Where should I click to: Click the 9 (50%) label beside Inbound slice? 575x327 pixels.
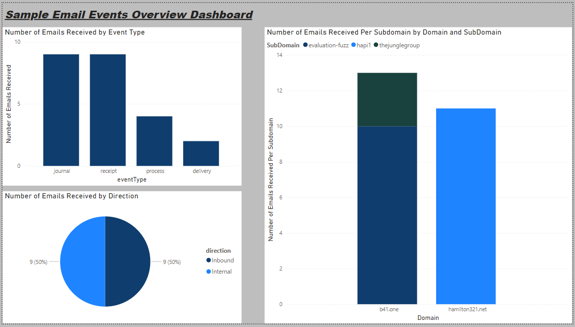[171, 262]
